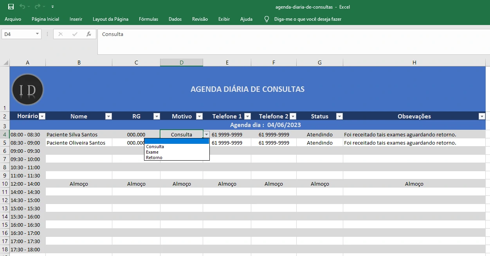The height and width of the screenshot is (256, 490).
Task: Open the Obsevações column filter
Action: [482, 116]
